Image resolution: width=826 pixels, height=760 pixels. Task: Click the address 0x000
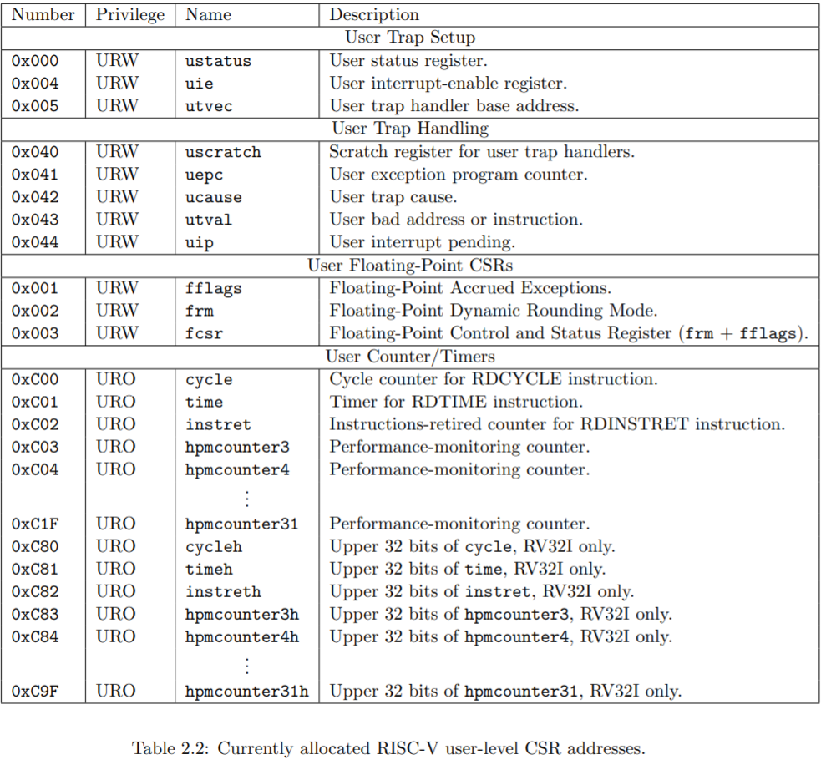click(35, 61)
